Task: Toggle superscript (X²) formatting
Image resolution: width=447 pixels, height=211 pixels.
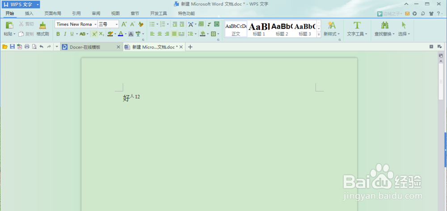Action: tap(95, 34)
